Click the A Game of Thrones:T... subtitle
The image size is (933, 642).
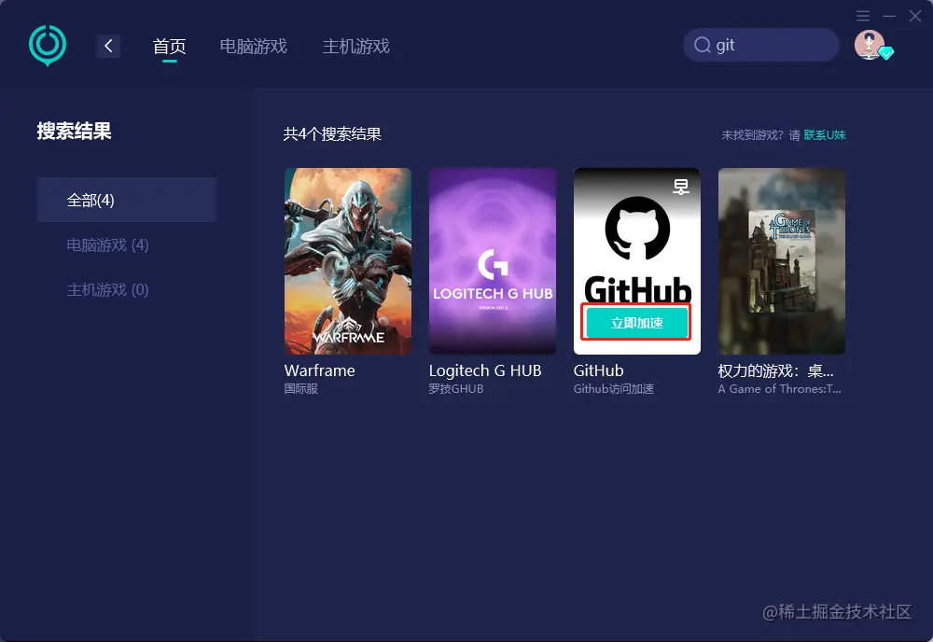(779, 388)
